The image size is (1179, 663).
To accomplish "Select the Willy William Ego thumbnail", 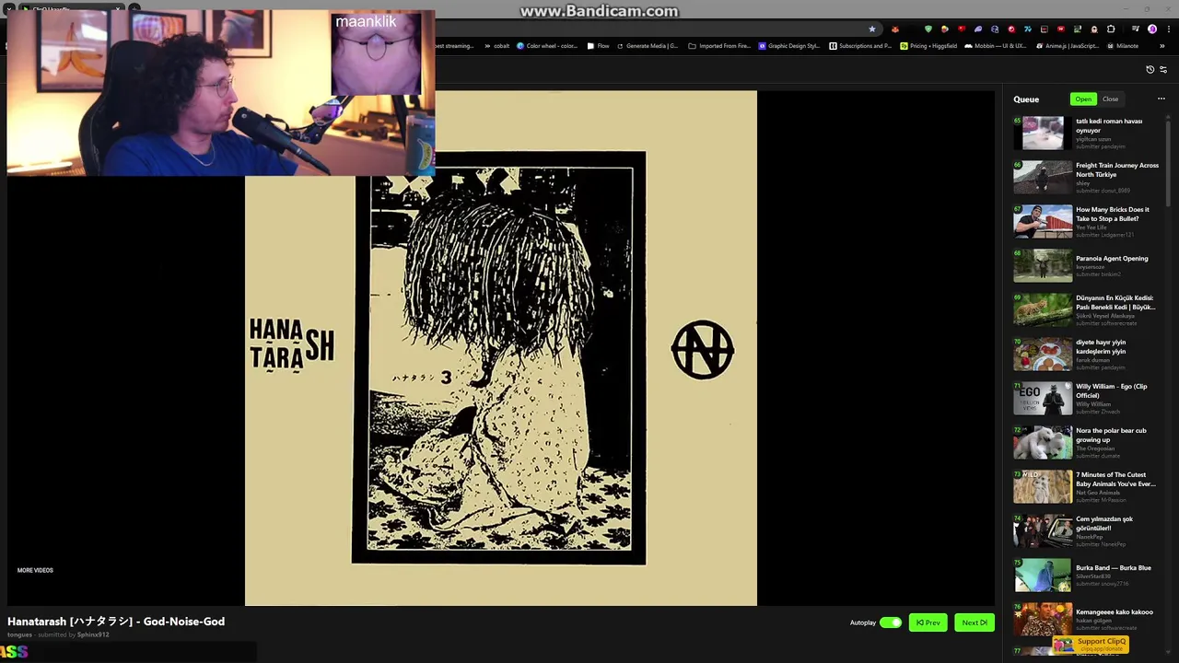I will click(1043, 398).
